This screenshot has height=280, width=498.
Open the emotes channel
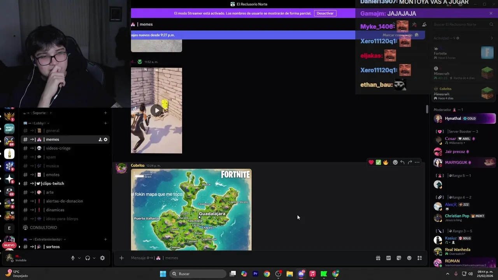65,175
